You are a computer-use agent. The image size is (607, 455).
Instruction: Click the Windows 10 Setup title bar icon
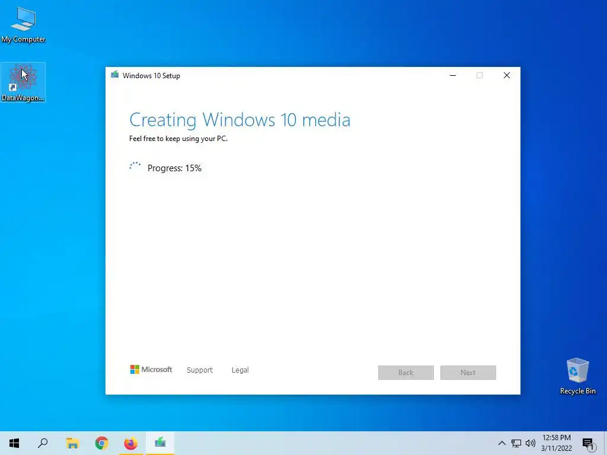tap(114, 75)
